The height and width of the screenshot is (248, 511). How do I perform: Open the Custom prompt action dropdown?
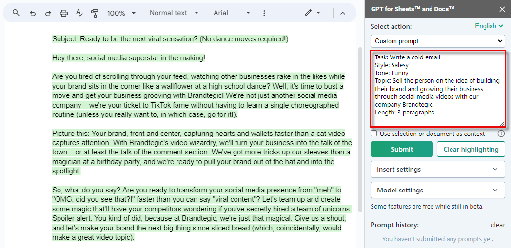pos(438,41)
